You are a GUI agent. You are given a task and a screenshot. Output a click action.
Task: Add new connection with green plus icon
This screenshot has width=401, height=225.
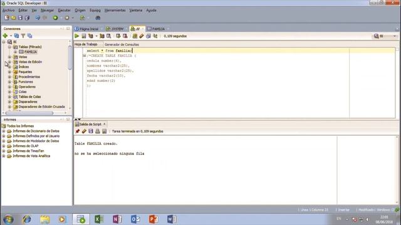5,36
